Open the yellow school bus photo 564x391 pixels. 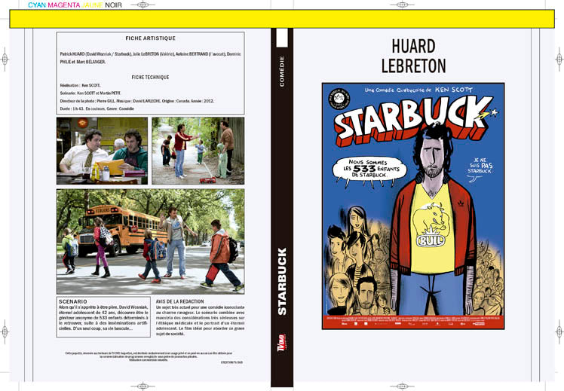coord(150,241)
